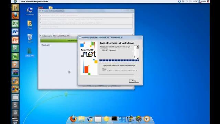This screenshot has height=124, width=220.
Task: Open the yellow sun weather dock icon
Action: point(106,119)
